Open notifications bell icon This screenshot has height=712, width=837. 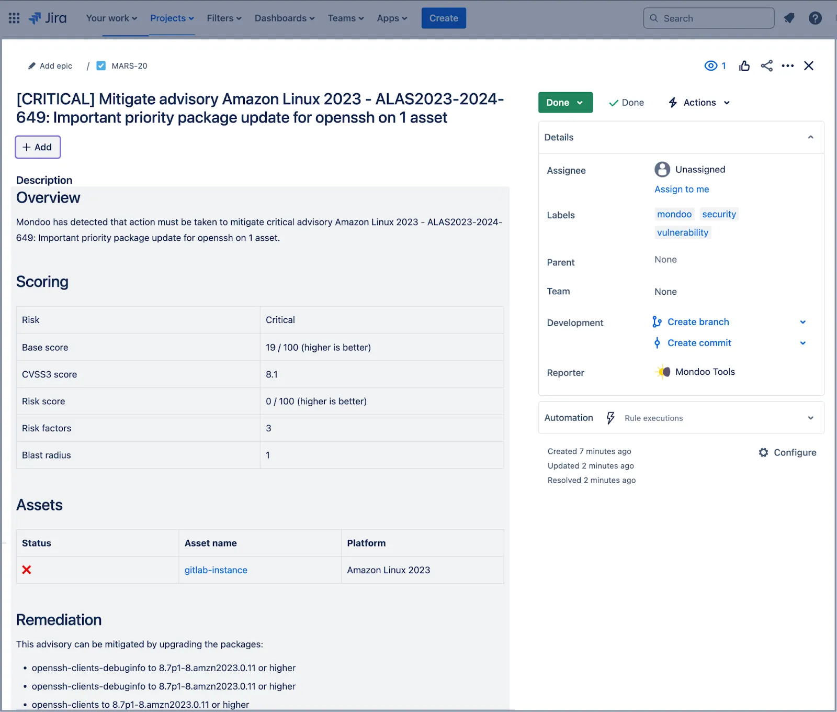(x=789, y=18)
